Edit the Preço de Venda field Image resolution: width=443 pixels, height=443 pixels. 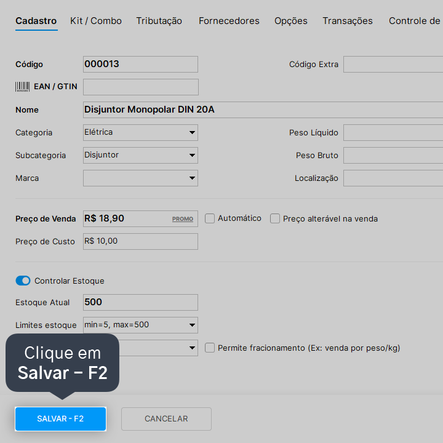point(140,218)
